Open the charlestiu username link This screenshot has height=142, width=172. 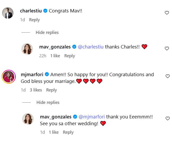tap(31, 11)
